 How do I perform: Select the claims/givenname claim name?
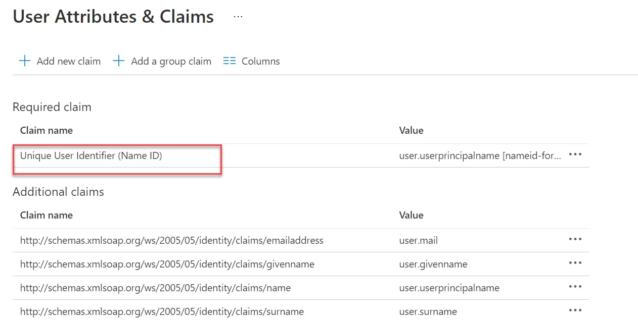pos(167,264)
